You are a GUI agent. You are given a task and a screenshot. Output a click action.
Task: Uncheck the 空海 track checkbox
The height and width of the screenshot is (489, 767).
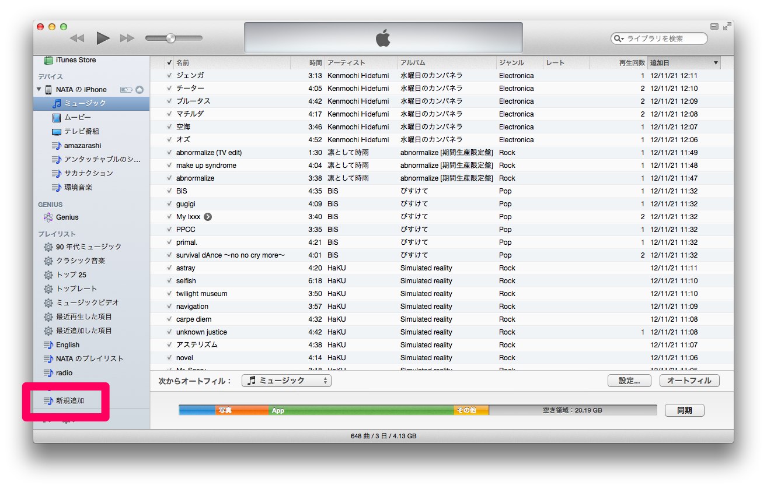169,127
